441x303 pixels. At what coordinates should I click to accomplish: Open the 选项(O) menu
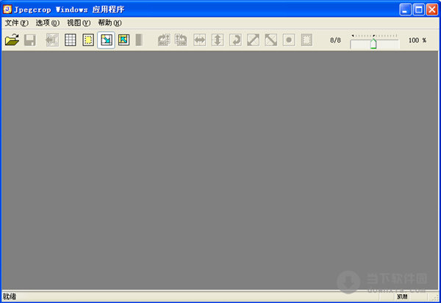point(47,23)
